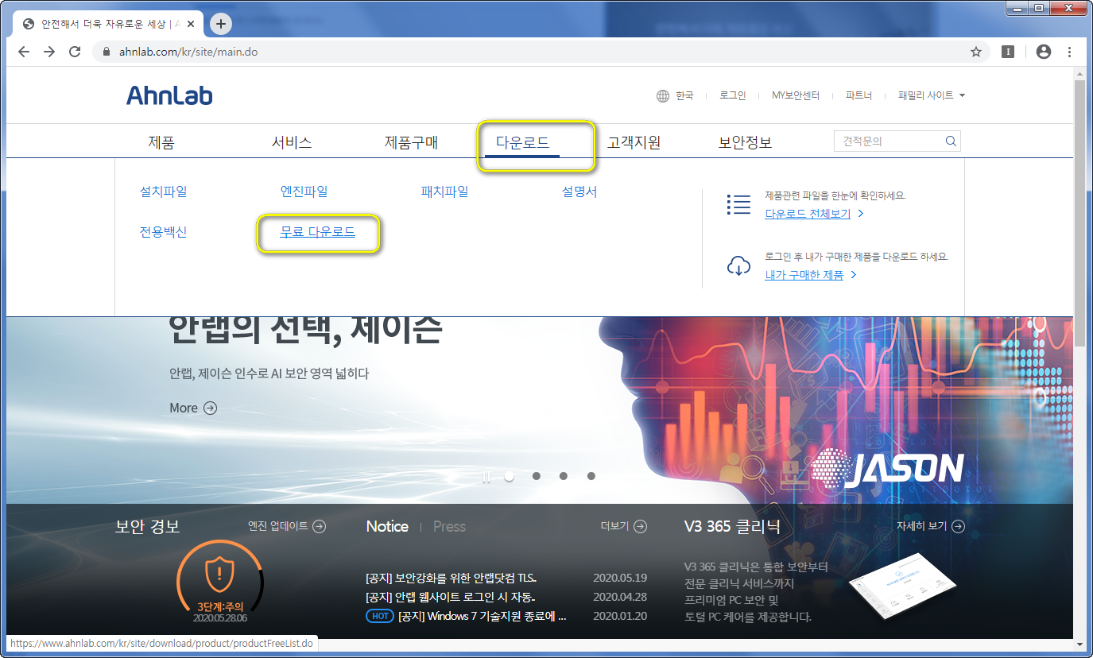Viewport: 1093px width, 658px height.
Task: Click the page vertical scrollbar
Action: coord(1079,212)
